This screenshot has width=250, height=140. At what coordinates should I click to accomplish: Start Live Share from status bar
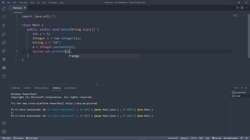(x=32, y=138)
